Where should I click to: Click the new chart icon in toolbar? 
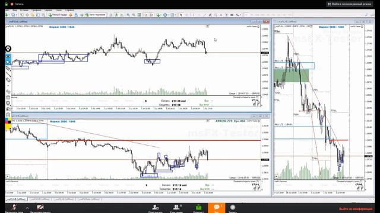(x=7, y=15)
